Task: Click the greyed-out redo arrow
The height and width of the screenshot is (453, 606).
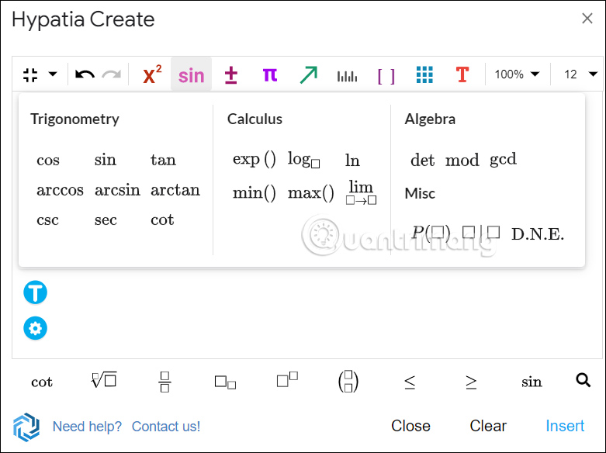Action: (x=112, y=74)
